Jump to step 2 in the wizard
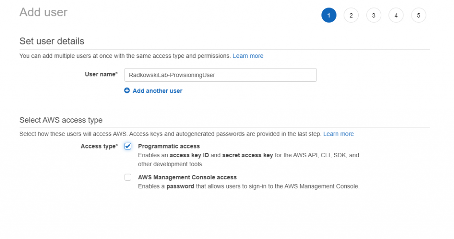 click(x=351, y=15)
